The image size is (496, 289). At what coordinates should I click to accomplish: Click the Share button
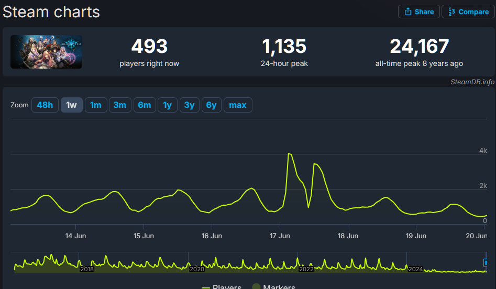point(419,12)
